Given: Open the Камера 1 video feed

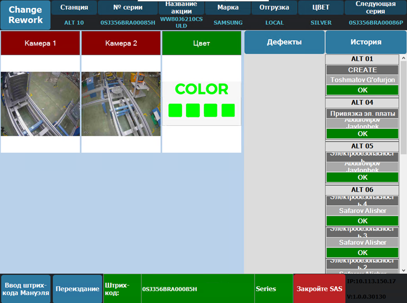Looking at the screenshot, I should (x=40, y=104).
